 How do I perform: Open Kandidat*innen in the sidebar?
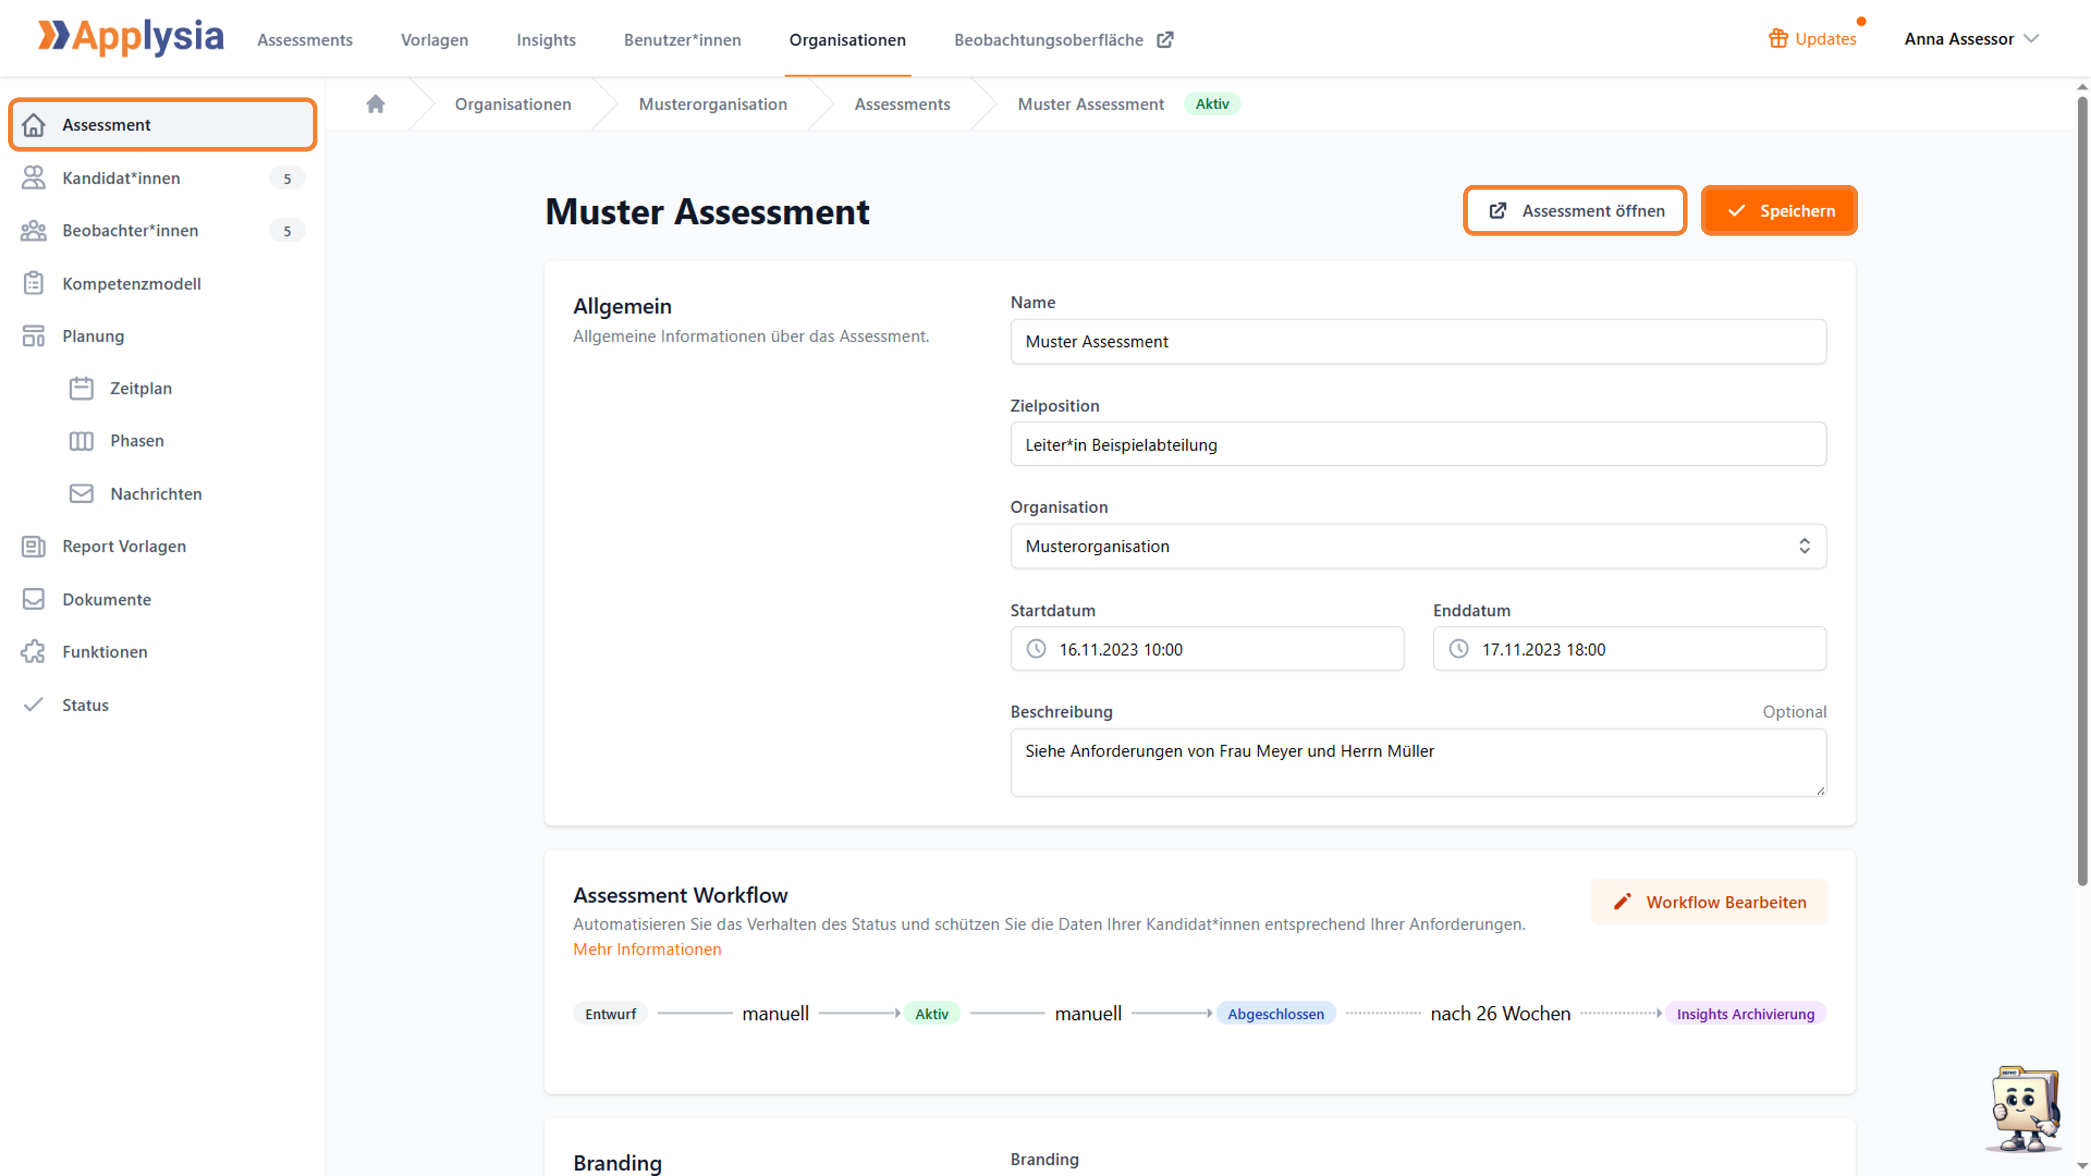163,178
